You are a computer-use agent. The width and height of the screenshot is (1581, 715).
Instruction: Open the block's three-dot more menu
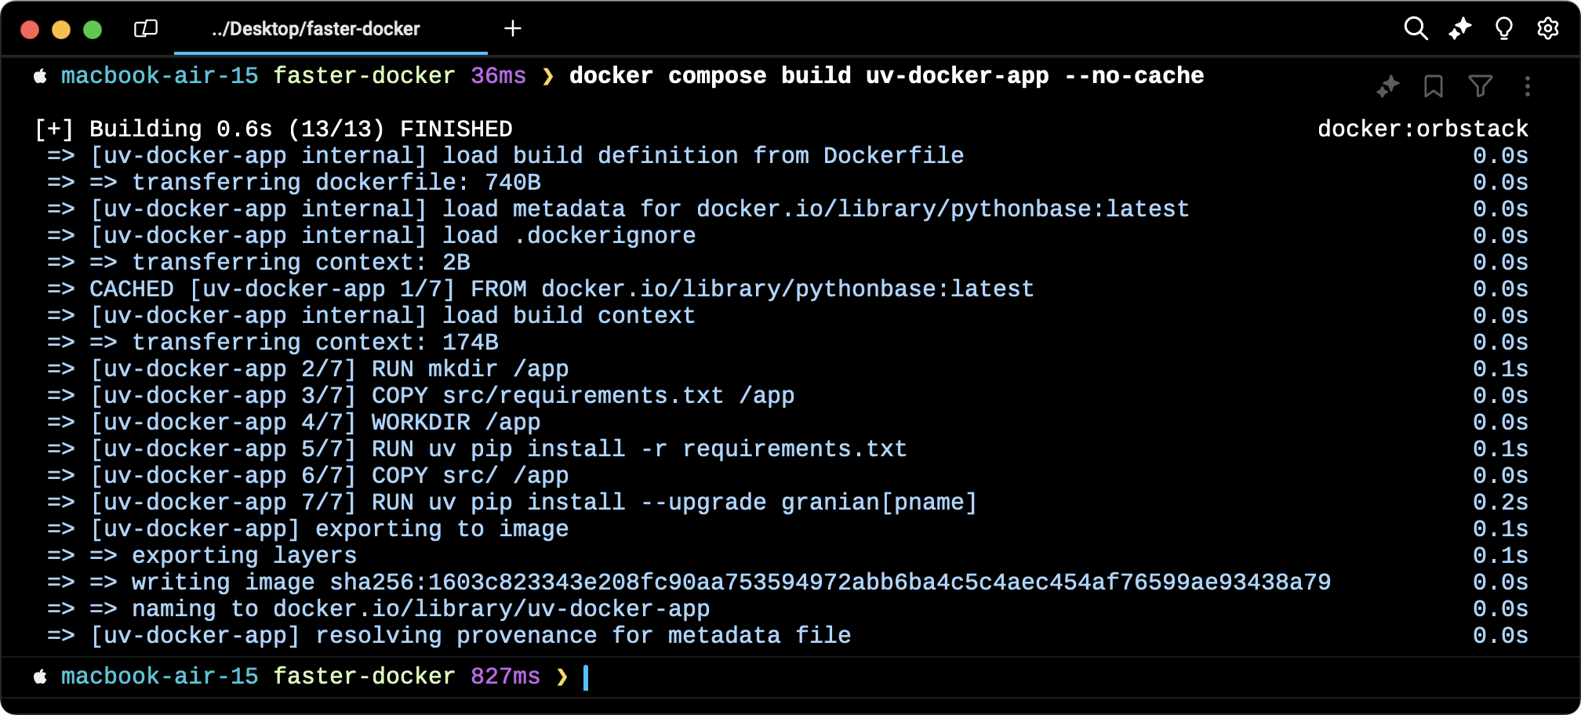point(1527,86)
